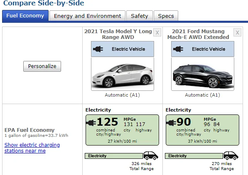Click car icon on Tesla range bar
Screen dimensions: 248x175
click(x=151, y=156)
